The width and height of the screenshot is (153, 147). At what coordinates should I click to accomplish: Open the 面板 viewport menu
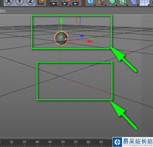pos(3,11)
